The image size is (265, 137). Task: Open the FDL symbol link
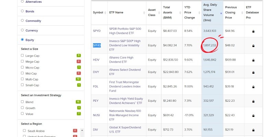(x=96, y=87)
